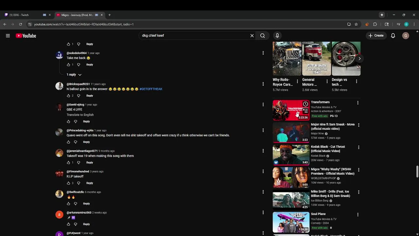Dislike the comment by @jeremiahsantiago4371
The width and height of the screenshot is (419, 236).
click(x=79, y=163)
